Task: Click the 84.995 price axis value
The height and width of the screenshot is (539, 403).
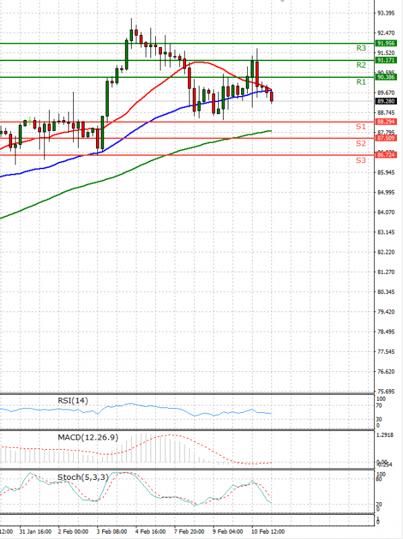Action: 386,192
